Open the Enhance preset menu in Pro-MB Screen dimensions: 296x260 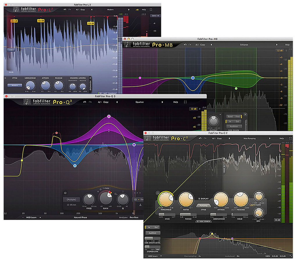(244, 45)
